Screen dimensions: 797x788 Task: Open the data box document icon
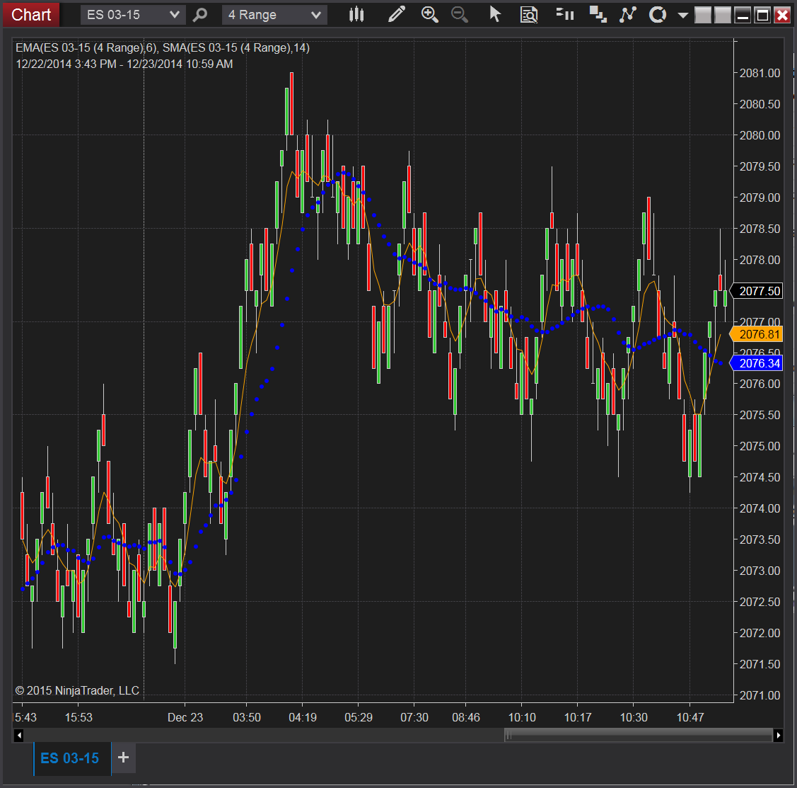(529, 15)
